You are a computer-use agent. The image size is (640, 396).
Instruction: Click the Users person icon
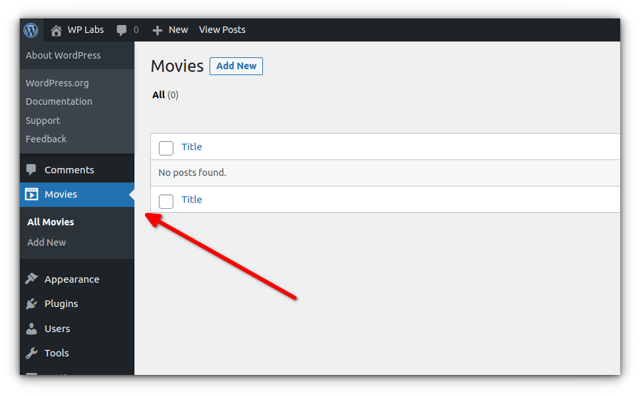[x=32, y=329]
